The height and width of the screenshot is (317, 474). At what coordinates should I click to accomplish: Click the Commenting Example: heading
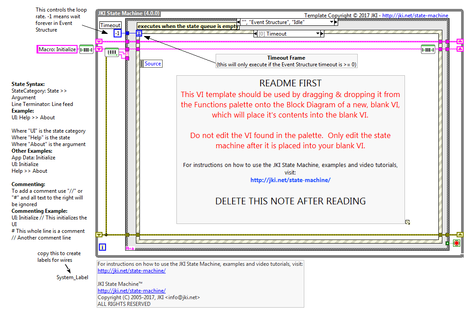click(39, 211)
